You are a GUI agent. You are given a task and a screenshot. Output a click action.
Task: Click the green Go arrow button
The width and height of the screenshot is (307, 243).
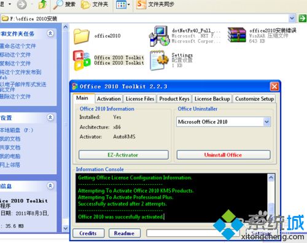302,18
